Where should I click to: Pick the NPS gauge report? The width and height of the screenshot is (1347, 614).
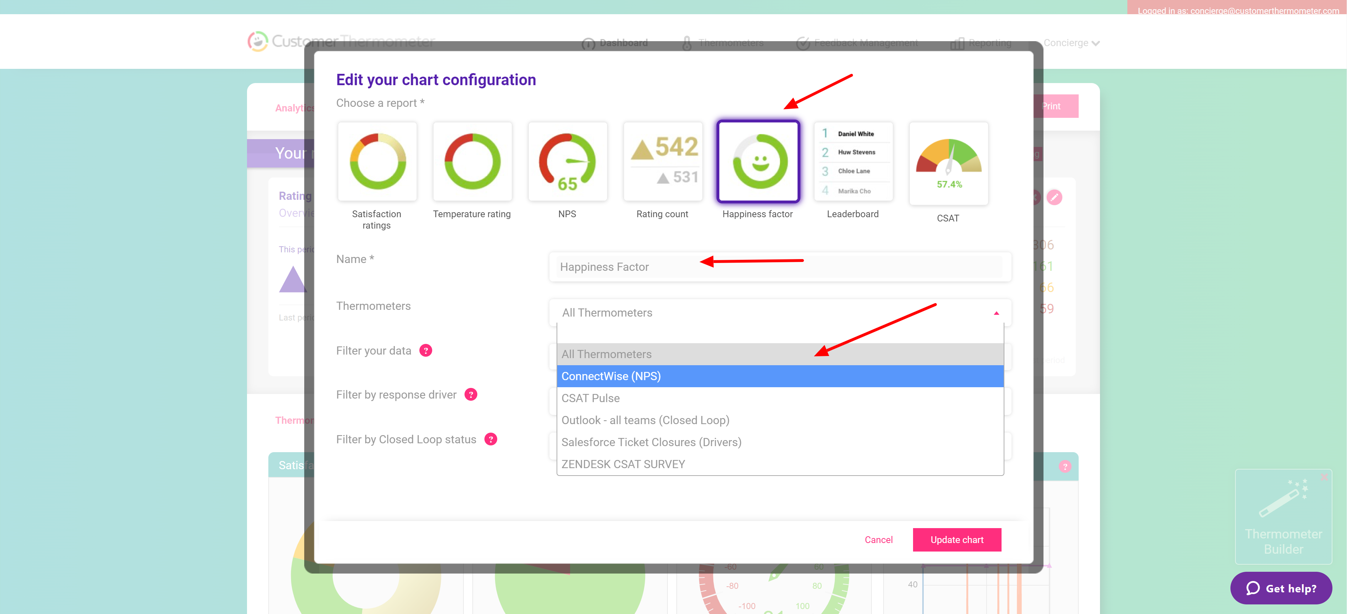(567, 161)
